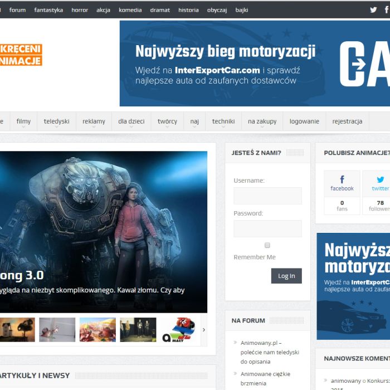Screen dimensions: 390x390
Task: Open forum post Animowane ciężkie brzmienia
Action: 265,378
